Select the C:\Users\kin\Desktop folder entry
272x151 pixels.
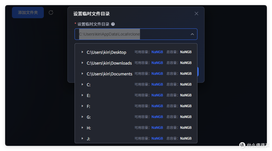(106, 52)
